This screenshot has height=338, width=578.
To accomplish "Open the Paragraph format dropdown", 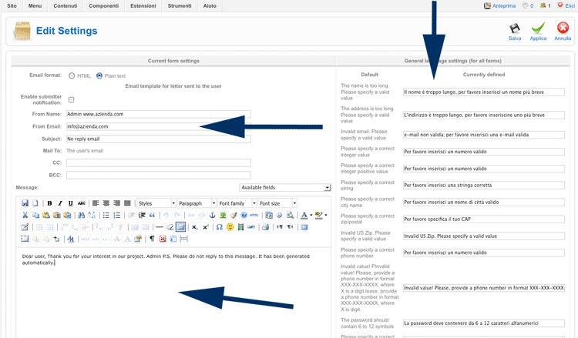I will point(197,203).
